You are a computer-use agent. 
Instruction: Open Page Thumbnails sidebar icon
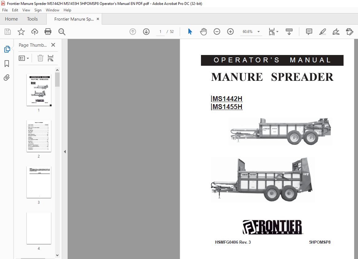7,49
